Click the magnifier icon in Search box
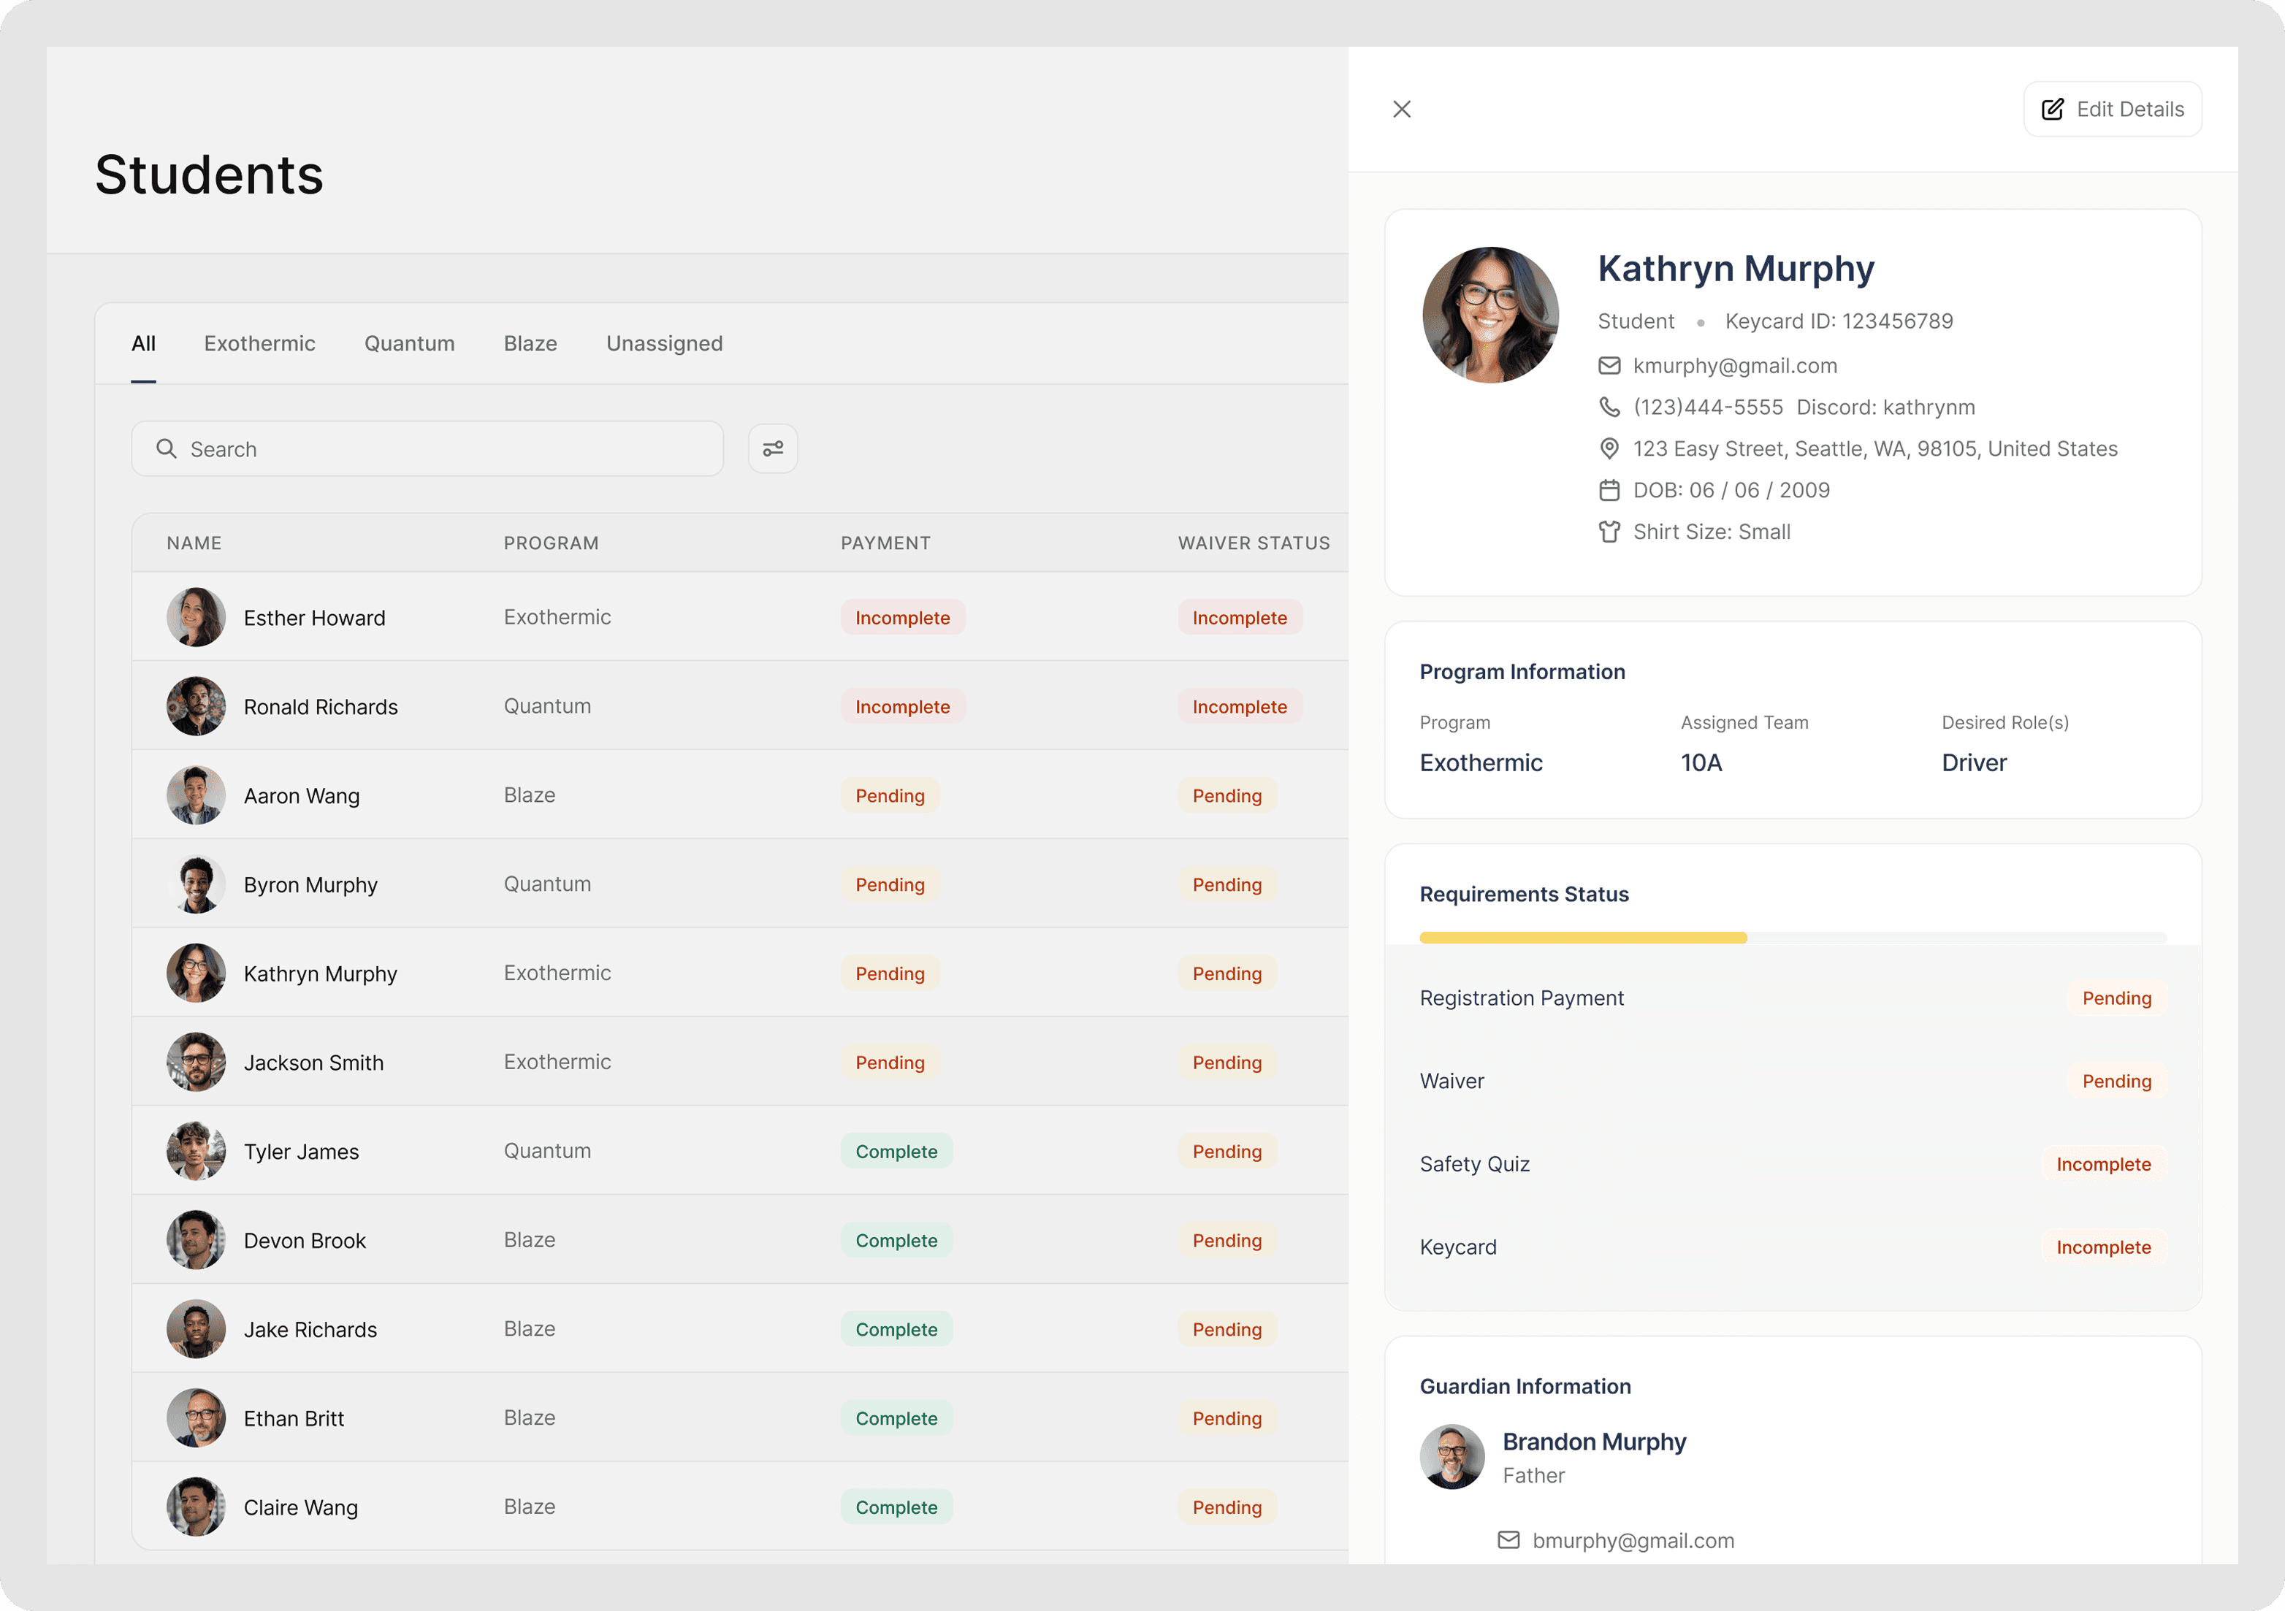This screenshot has width=2285, height=1611. click(167, 449)
